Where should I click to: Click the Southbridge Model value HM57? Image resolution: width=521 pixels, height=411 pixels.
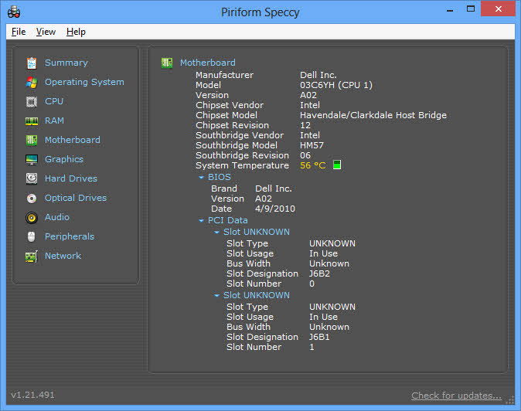[312, 145]
